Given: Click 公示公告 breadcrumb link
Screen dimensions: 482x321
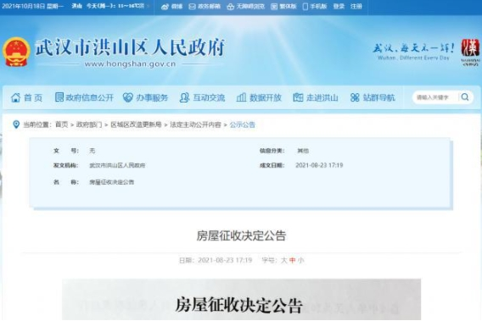Looking at the screenshot, I should [243, 125].
